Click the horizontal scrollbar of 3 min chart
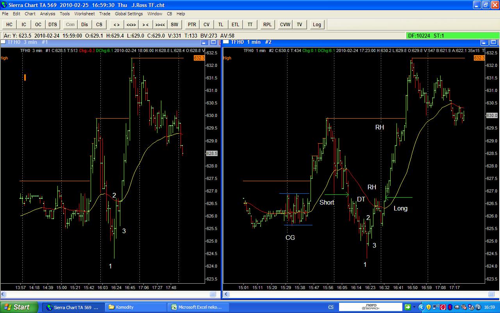The width and height of the screenshot is (500, 313). (110, 294)
